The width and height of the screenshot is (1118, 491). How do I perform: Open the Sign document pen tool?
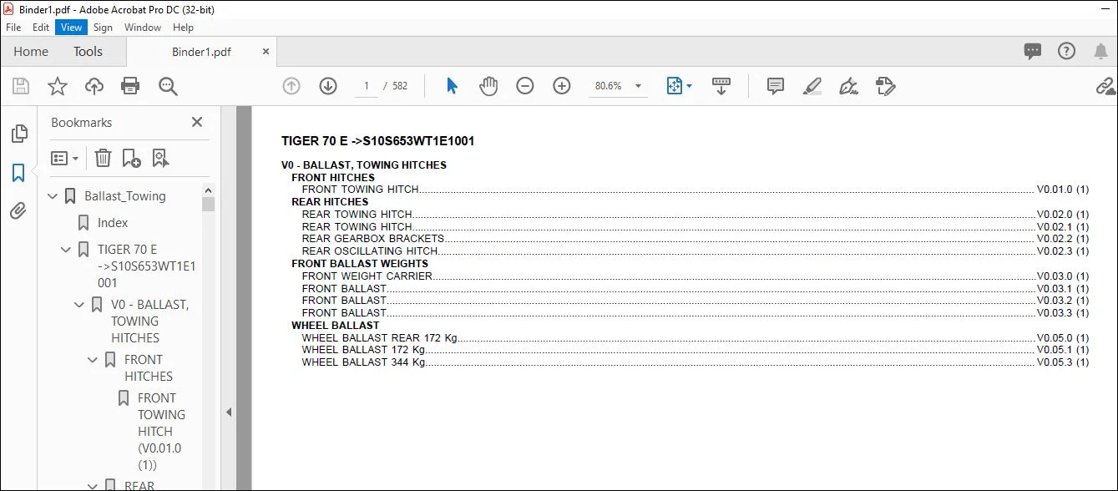pyautogui.click(x=848, y=86)
